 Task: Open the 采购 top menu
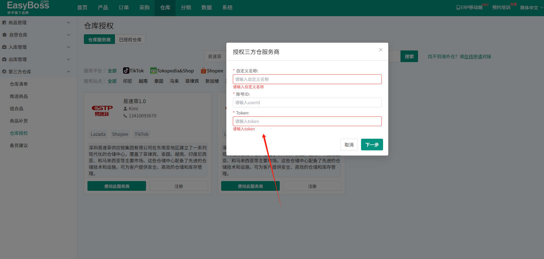[144, 7]
